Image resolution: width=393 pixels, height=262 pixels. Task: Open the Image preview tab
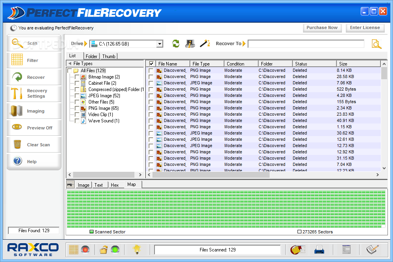pyautogui.click(x=83, y=185)
